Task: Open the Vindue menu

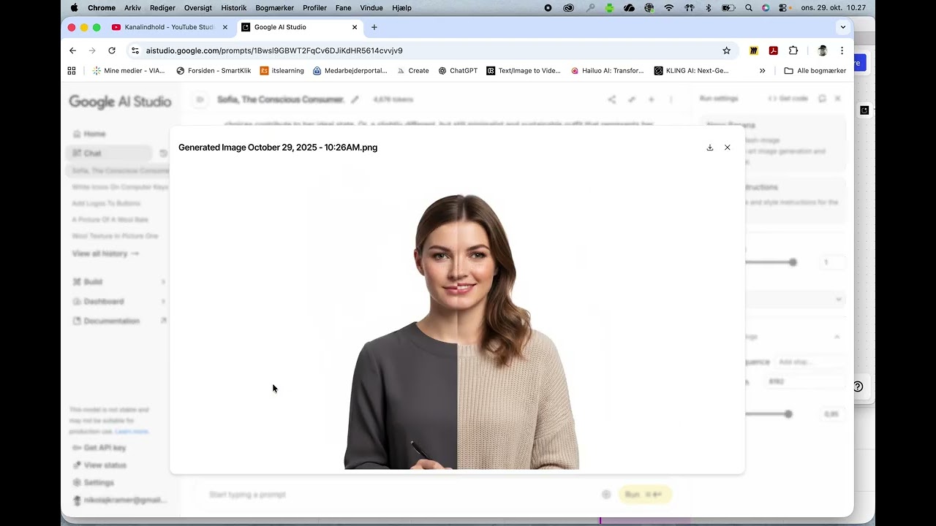Action: (371, 7)
